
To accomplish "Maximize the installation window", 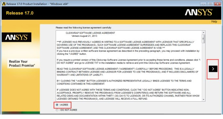I will pos(210,4).
